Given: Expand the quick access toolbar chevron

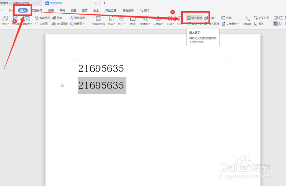Looking at the screenshot, I should point(2,11).
